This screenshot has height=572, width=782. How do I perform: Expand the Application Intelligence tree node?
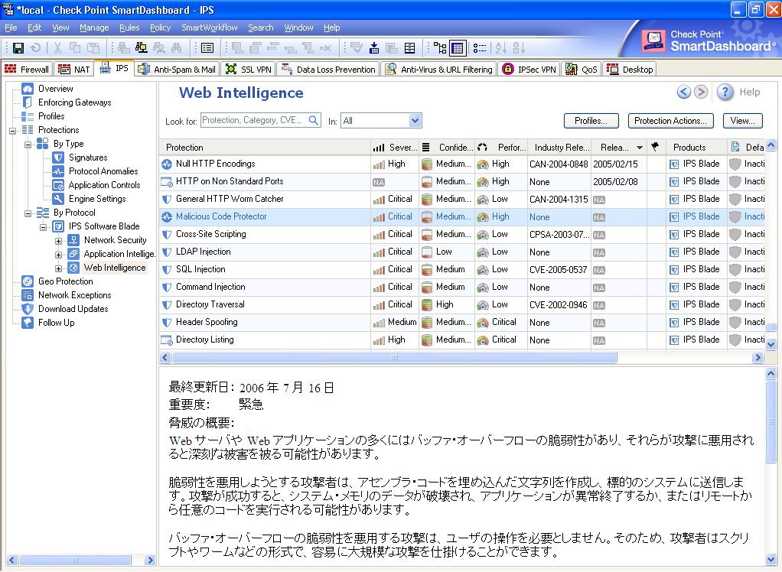58,255
